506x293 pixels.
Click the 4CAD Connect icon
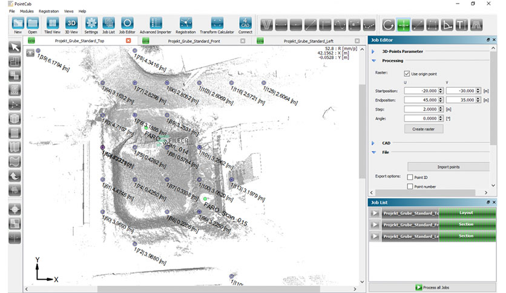pyautogui.click(x=245, y=25)
